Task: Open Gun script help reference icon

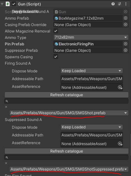Action: point(113,4)
